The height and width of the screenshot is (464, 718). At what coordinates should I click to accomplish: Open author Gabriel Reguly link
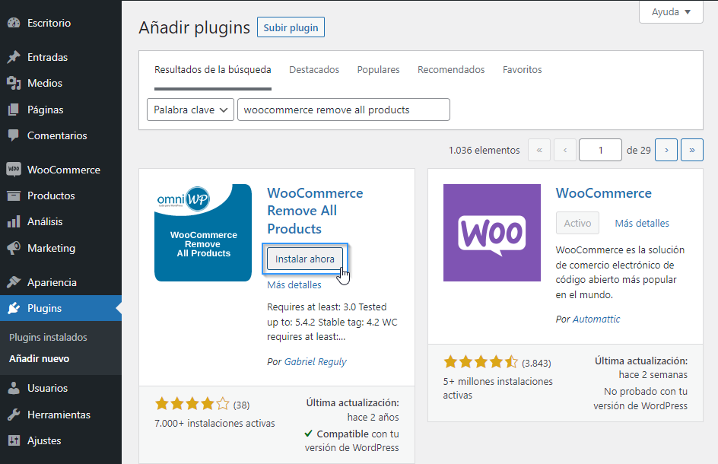(x=315, y=362)
